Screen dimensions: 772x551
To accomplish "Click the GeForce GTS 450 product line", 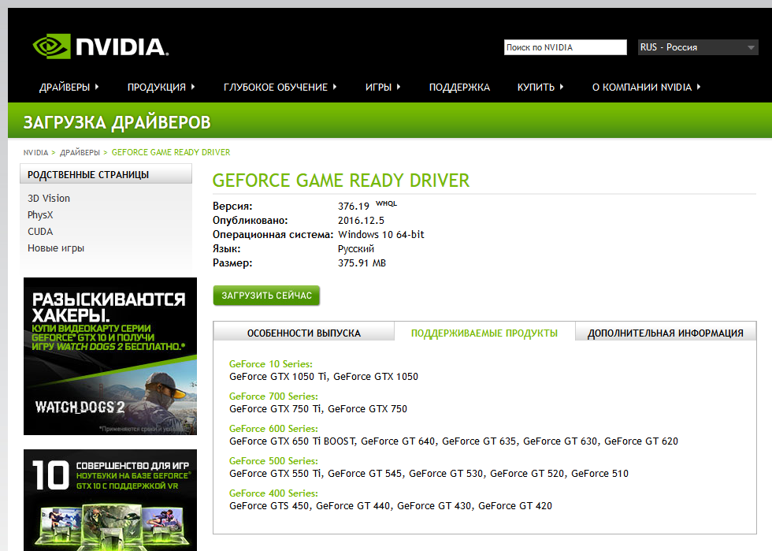I will point(391,505).
